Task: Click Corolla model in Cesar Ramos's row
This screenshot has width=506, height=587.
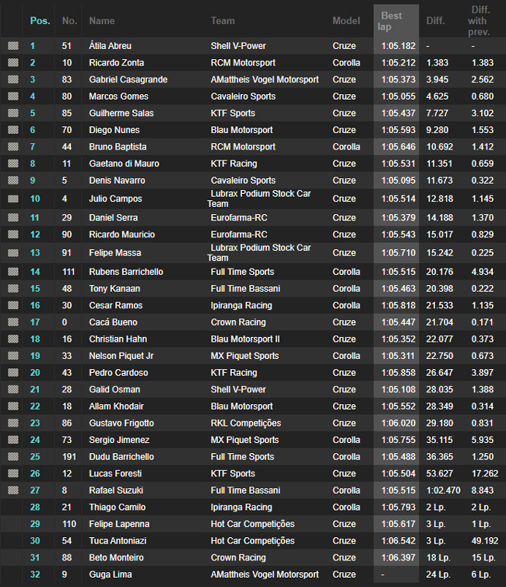Action: pos(346,305)
